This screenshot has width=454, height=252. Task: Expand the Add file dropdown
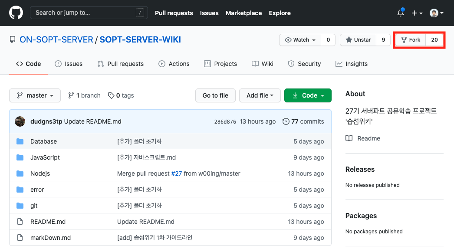click(x=260, y=95)
